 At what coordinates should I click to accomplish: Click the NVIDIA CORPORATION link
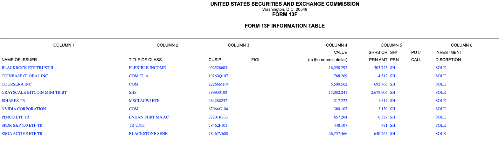point(24,109)
